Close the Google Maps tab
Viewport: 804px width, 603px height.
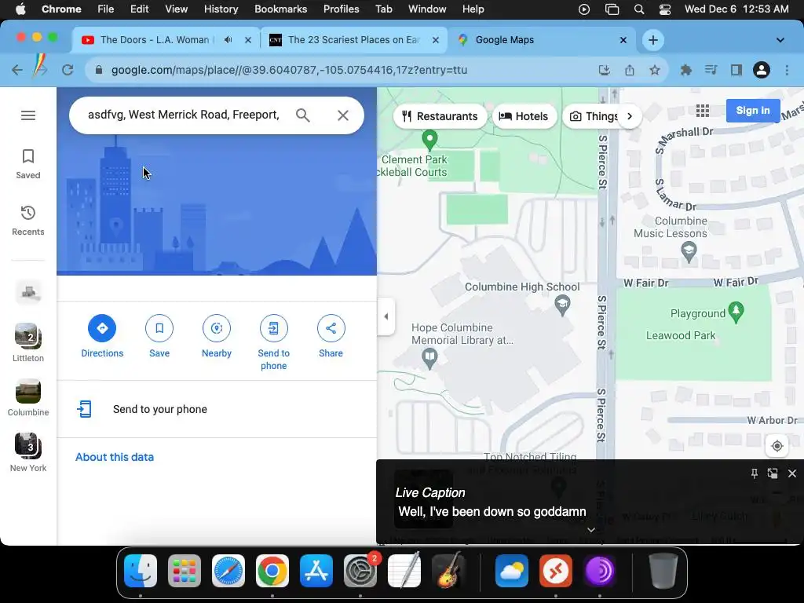[623, 40]
